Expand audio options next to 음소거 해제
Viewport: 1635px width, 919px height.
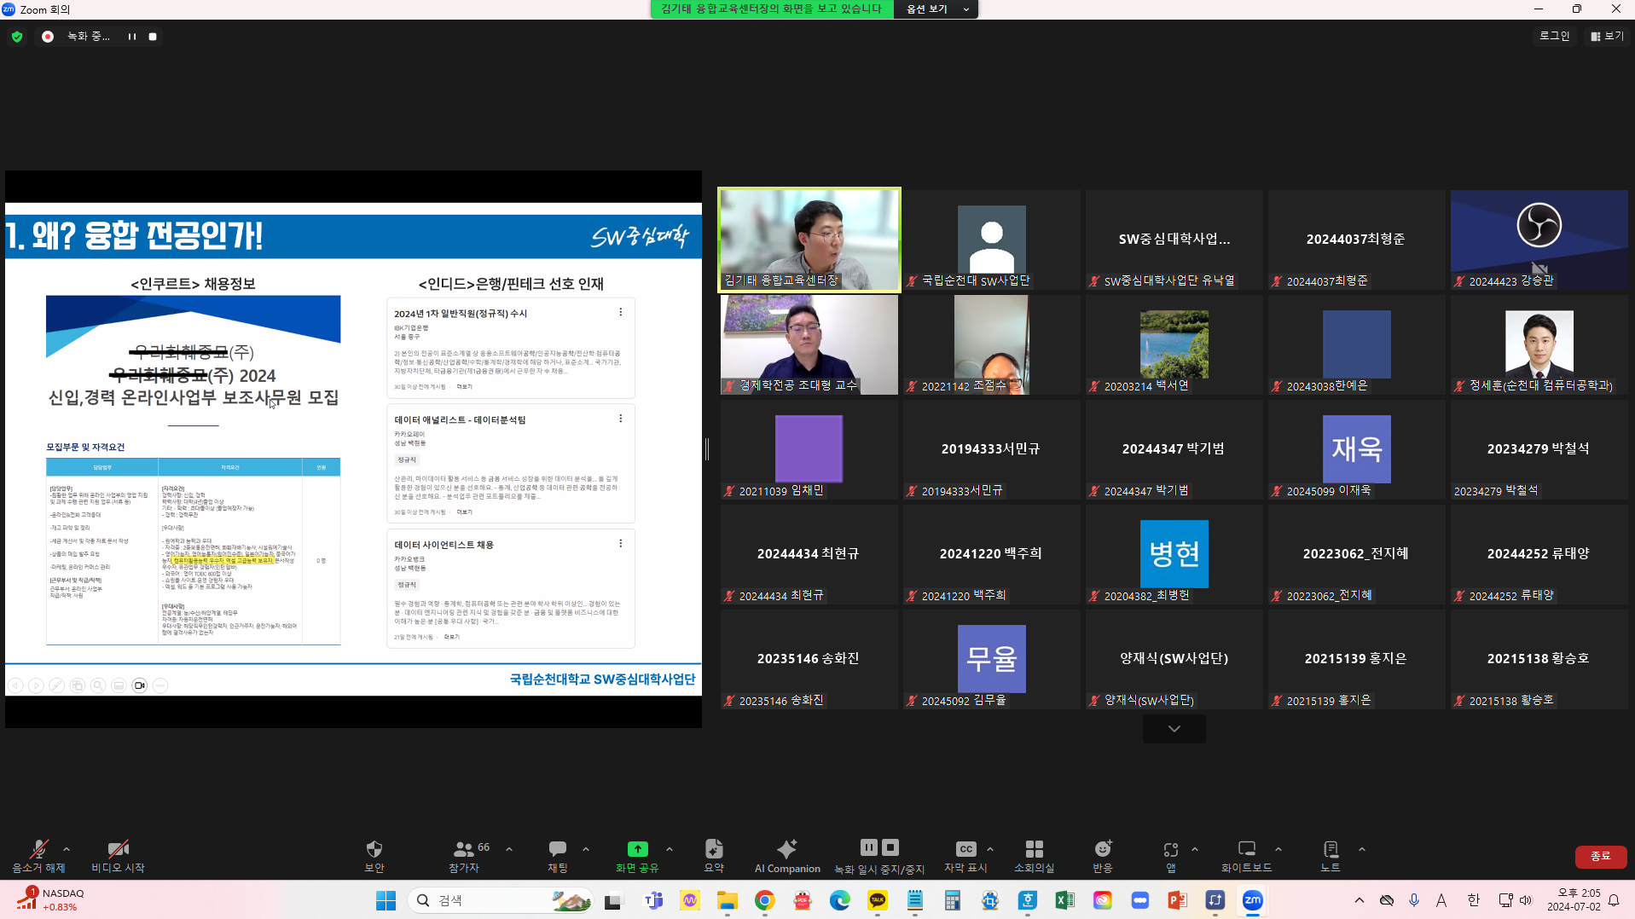pos(67,849)
